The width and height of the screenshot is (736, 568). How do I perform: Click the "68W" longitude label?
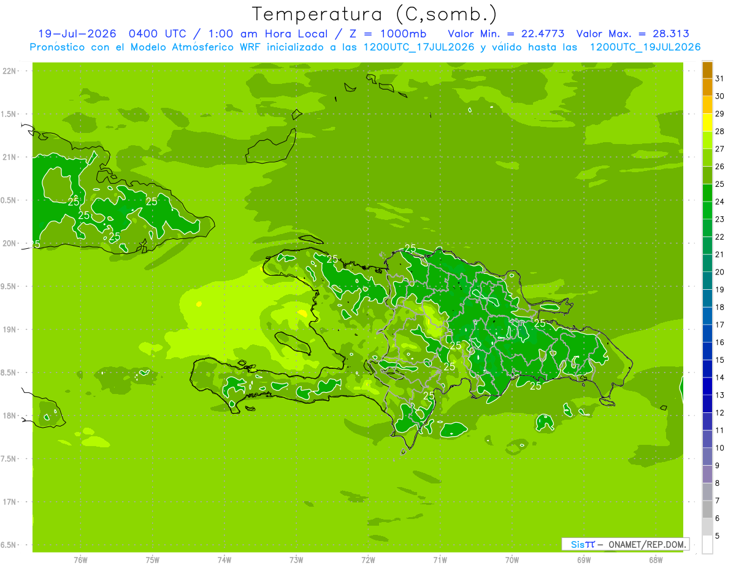coord(656,561)
